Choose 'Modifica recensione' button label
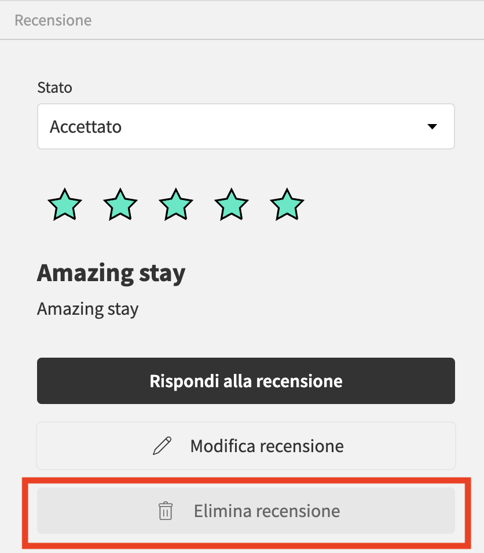 tap(267, 446)
